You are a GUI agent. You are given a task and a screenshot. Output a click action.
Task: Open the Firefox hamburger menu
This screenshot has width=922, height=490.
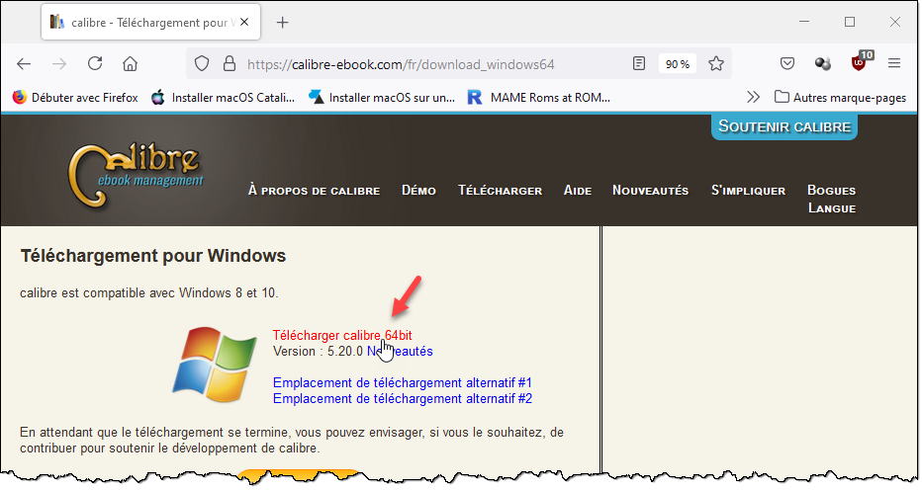pos(894,63)
